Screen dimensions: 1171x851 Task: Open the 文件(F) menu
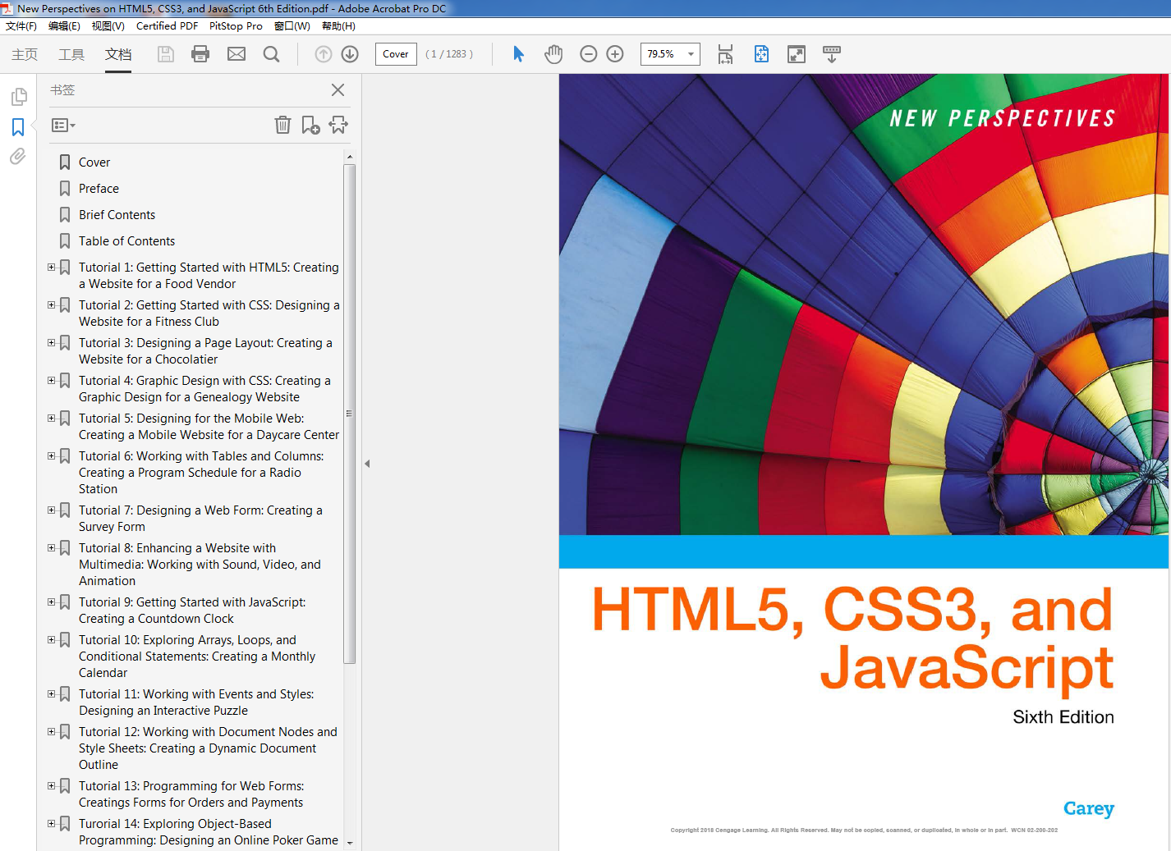(x=21, y=26)
